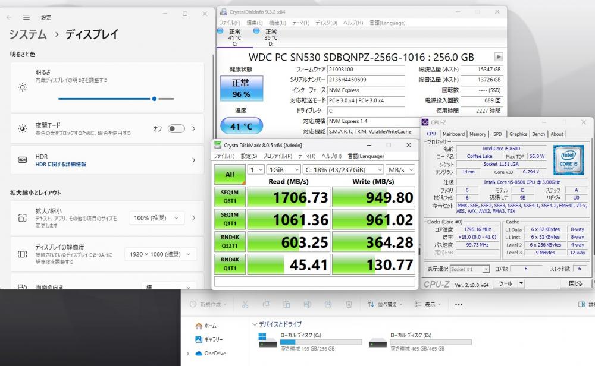
Task: Open HDR に関する詳細情報 link
Action: click(x=61, y=164)
